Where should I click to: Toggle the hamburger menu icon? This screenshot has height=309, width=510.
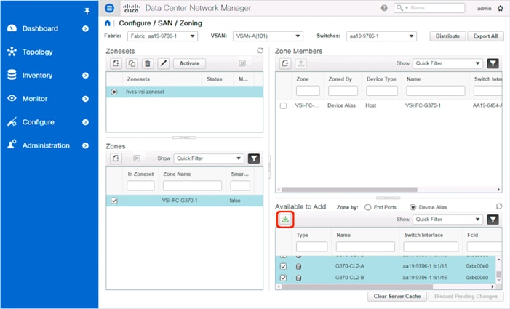109,8
